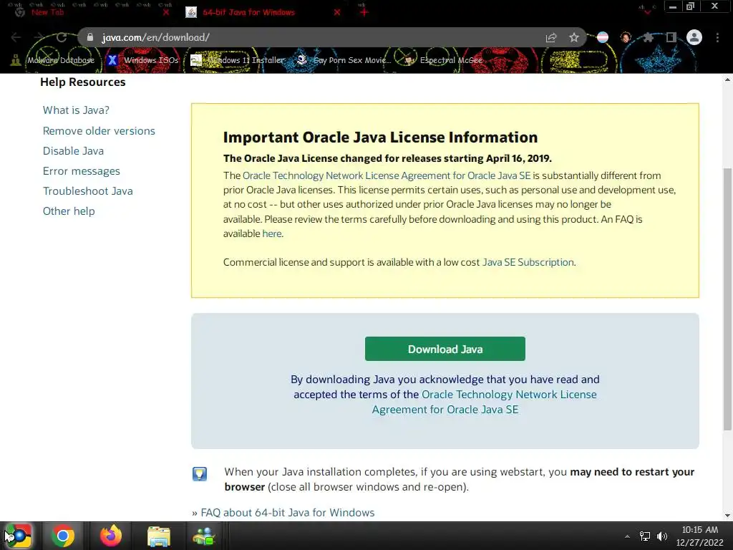Viewport: 733px width, 550px height.
Task: Click the network icon in system tray
Action: pos(645,536)
